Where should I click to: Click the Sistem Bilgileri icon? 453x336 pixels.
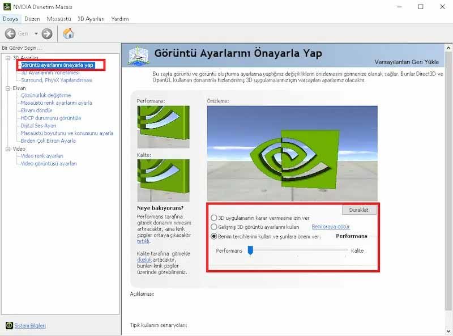point(9,325)
